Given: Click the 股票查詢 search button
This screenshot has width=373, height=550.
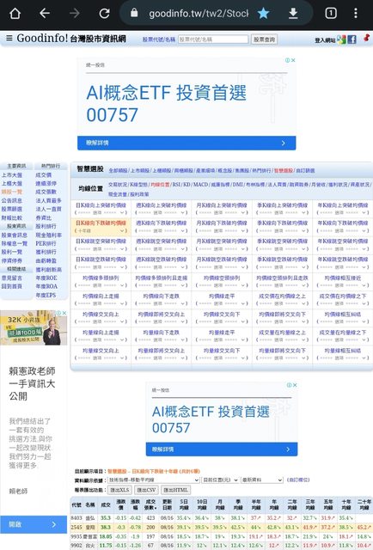Looking at the screenshot, I should [264, 40].
